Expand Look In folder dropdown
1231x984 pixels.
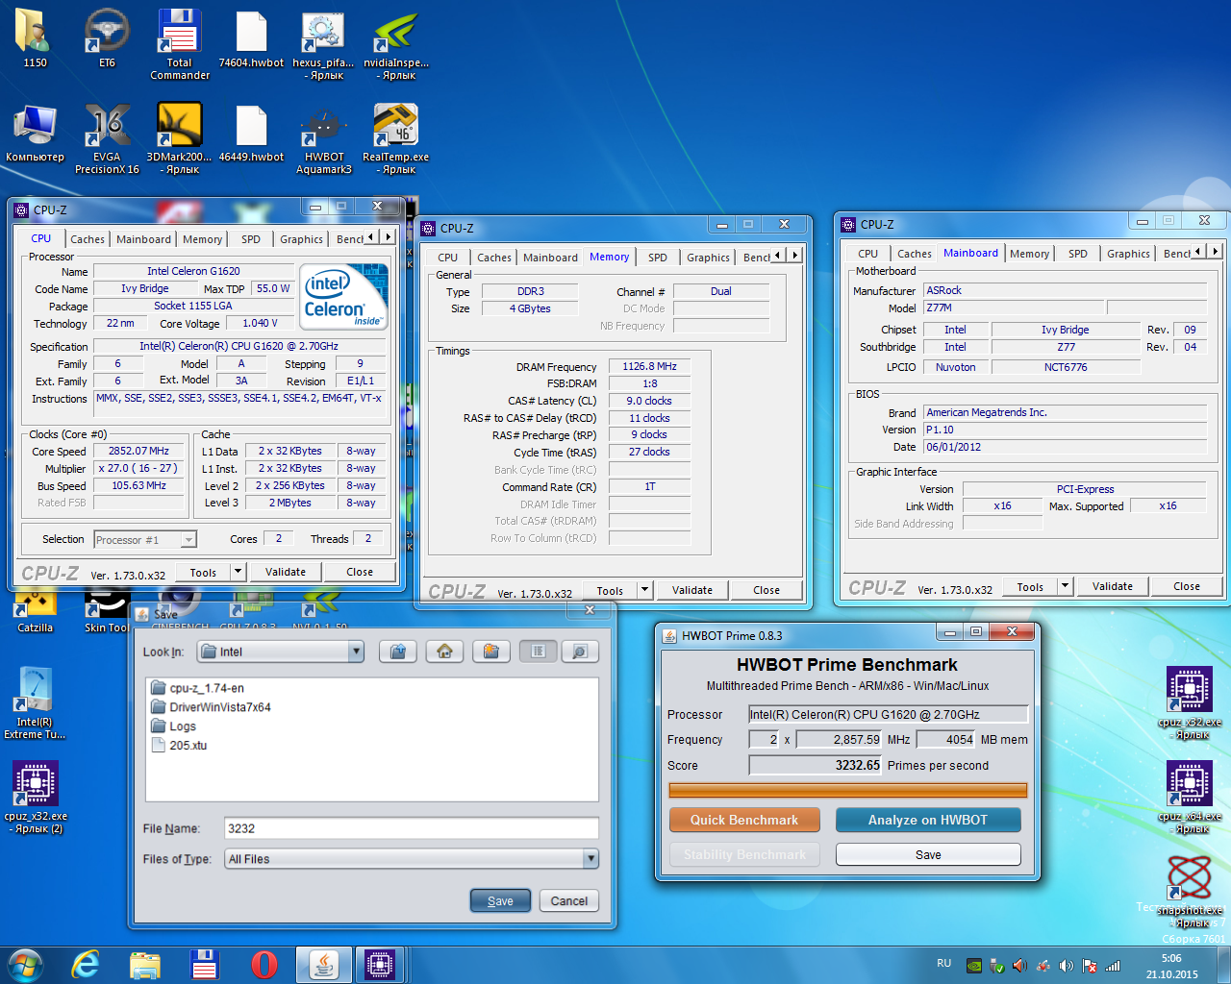click(356, 652)
